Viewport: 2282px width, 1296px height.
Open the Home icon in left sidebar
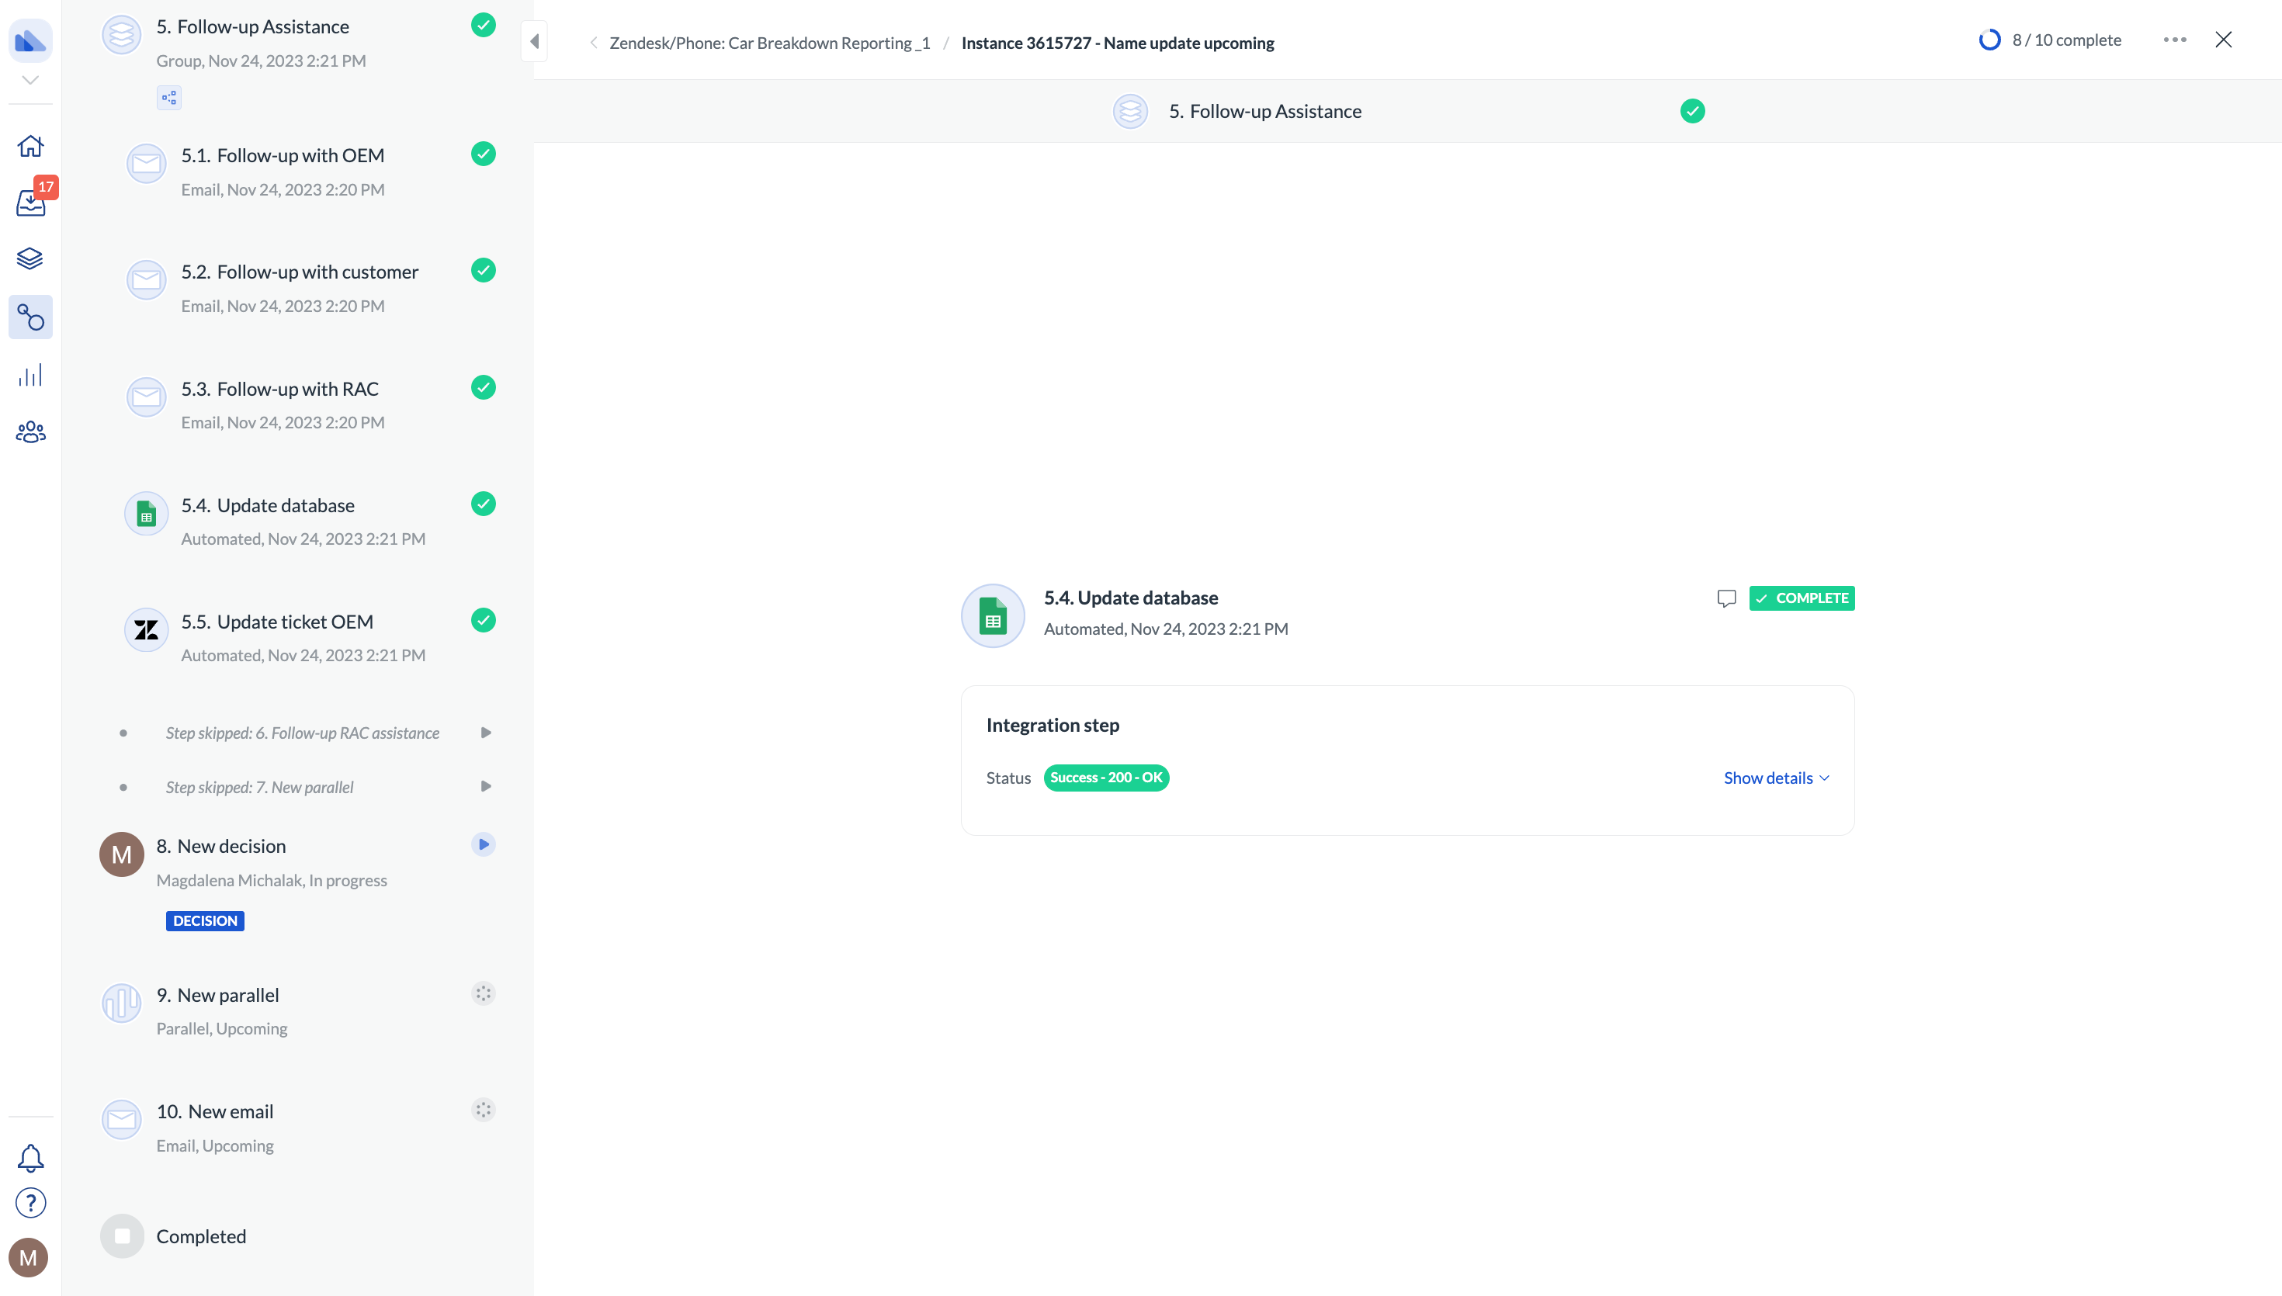point(30,145)
